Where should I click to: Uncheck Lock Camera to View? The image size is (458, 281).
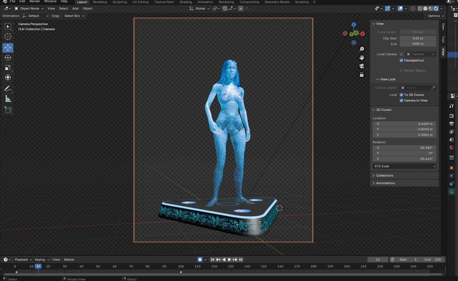coord(401,100)
